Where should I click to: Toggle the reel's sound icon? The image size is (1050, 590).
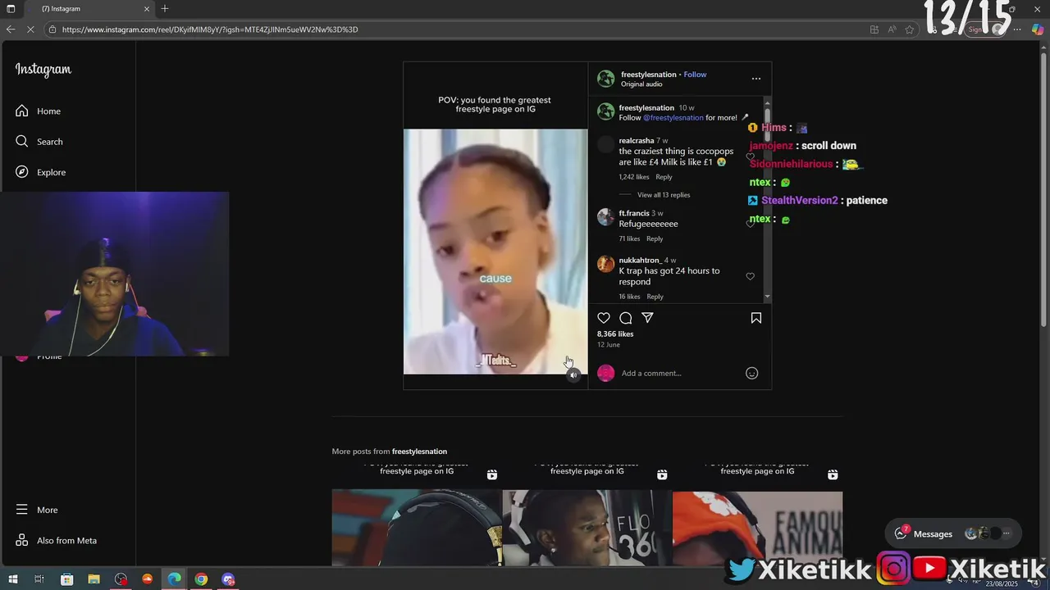click(x=573, y=374)
